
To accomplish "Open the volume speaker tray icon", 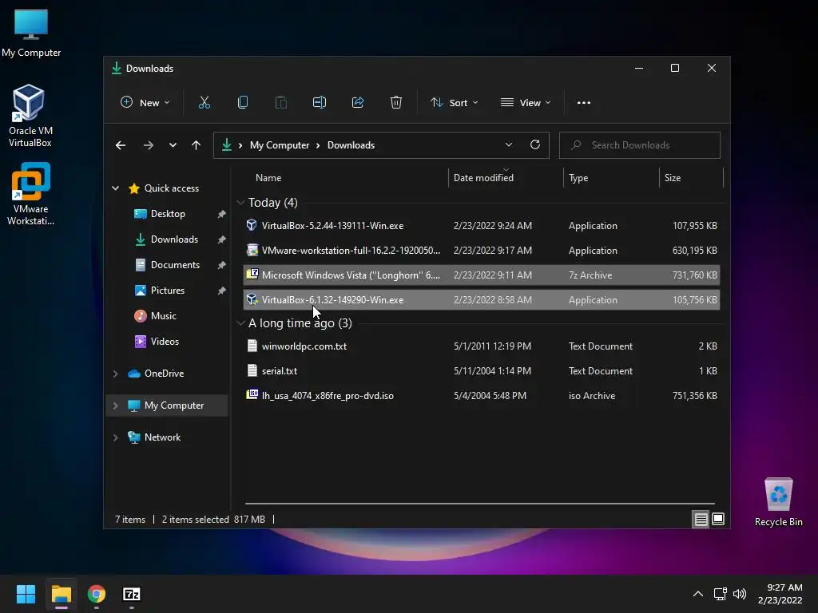I will click(740, 594).
